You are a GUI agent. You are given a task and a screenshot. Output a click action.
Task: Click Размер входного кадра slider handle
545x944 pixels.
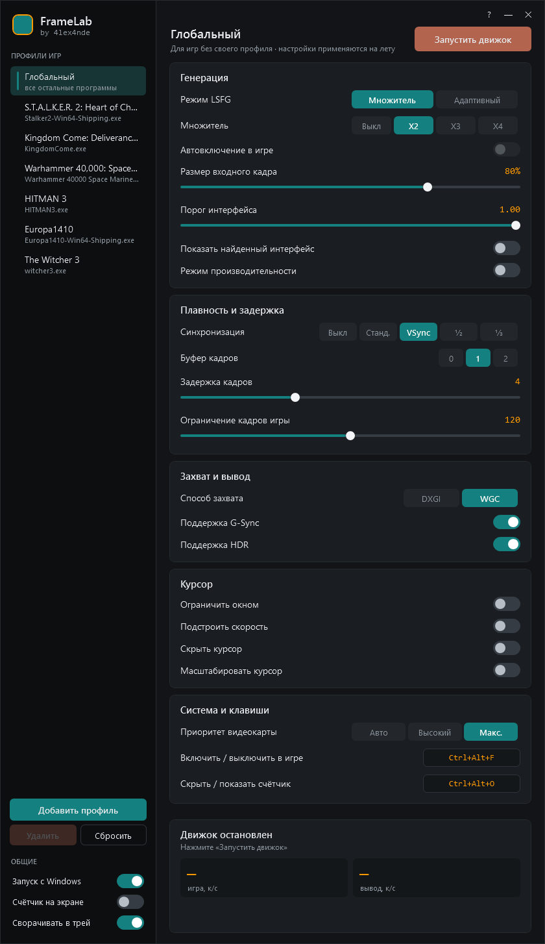[x=428, y=187]
